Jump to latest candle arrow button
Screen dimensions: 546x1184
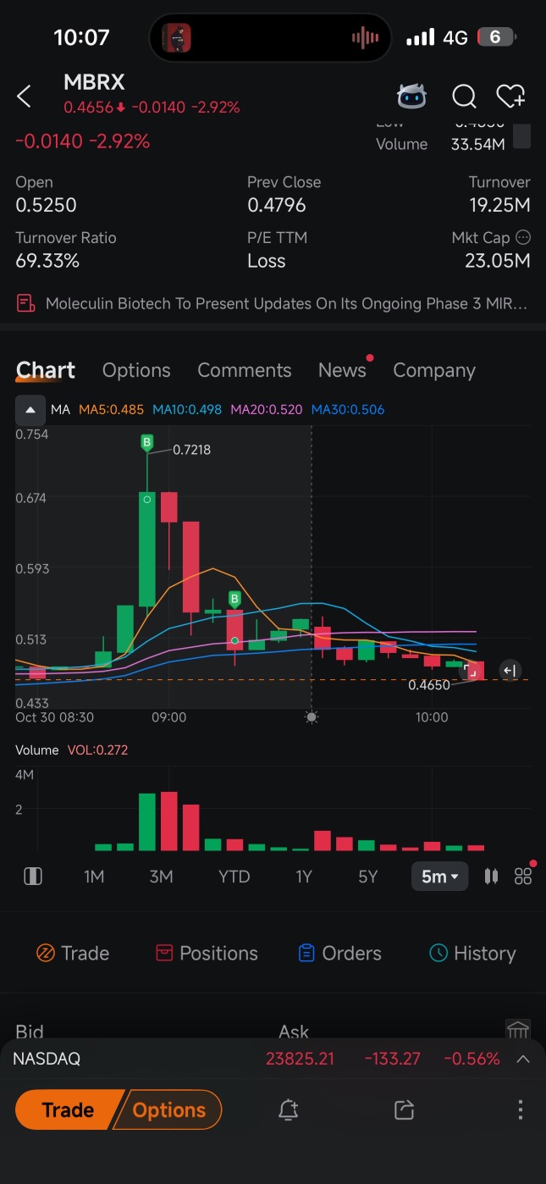pos(509,671)
